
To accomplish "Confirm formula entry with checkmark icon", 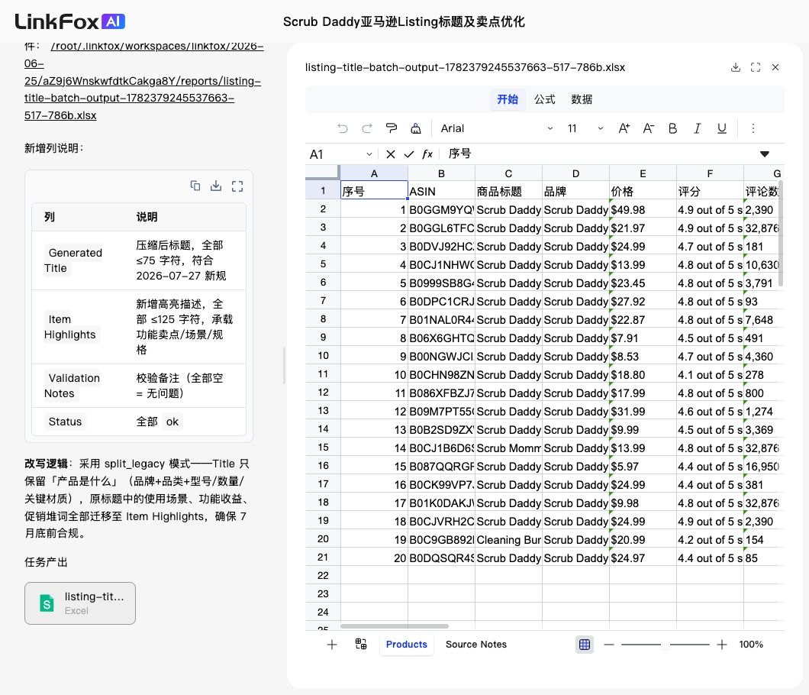I will pos(409,154).
